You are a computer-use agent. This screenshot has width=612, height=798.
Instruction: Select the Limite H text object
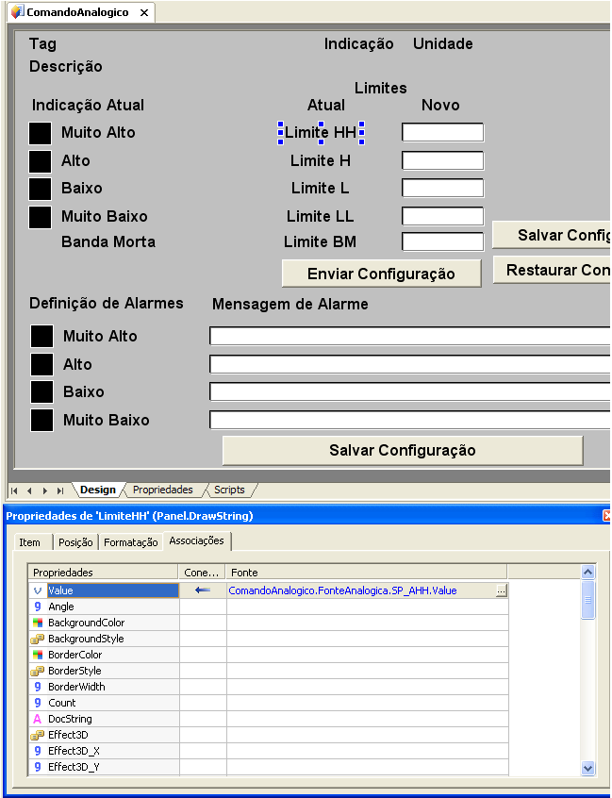321,160
